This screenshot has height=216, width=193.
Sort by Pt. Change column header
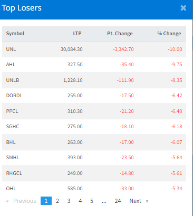coord(120,34)
